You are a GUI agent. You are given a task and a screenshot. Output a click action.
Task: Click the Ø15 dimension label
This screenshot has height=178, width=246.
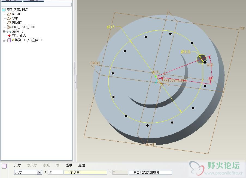pos(111,27)
